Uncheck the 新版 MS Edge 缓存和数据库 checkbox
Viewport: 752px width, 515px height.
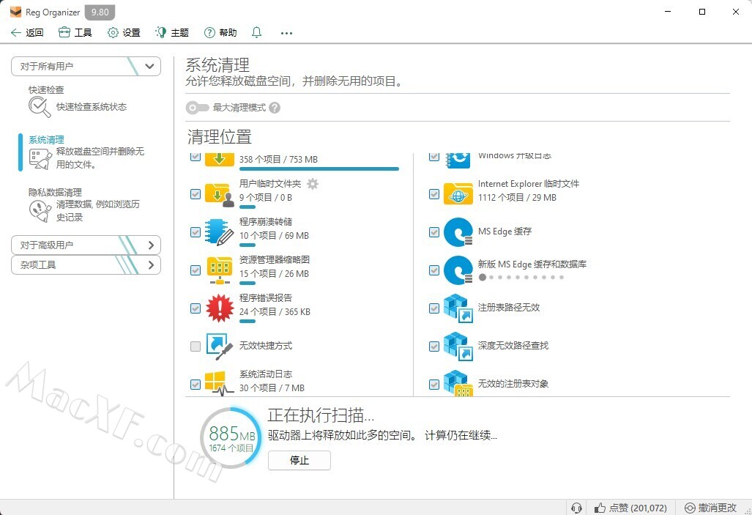(434, 270)
